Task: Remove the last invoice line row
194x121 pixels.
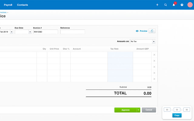Action: 154,79
